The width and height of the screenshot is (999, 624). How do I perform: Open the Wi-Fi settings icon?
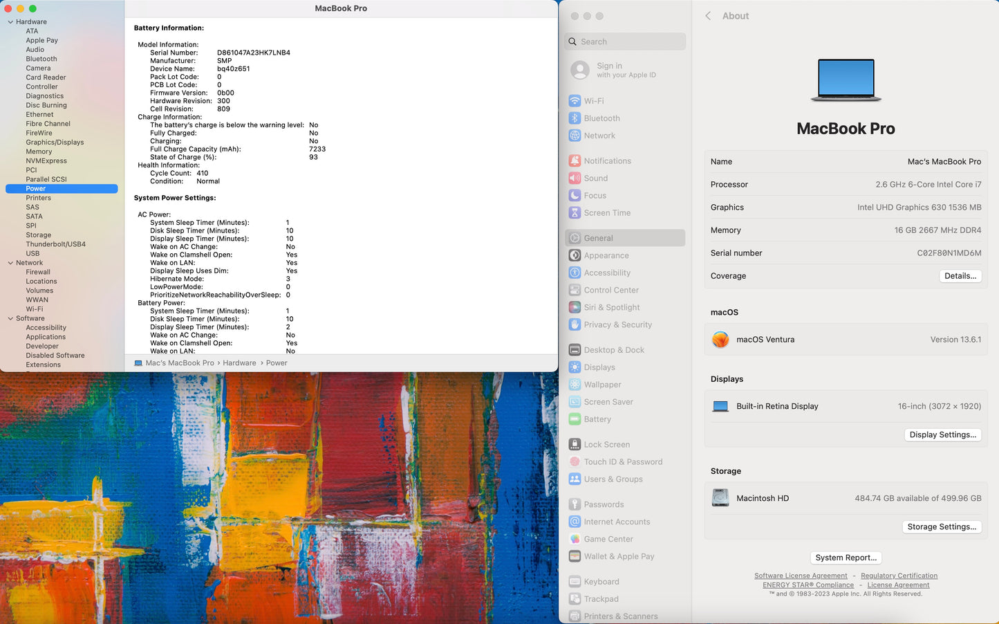point(575,101)
